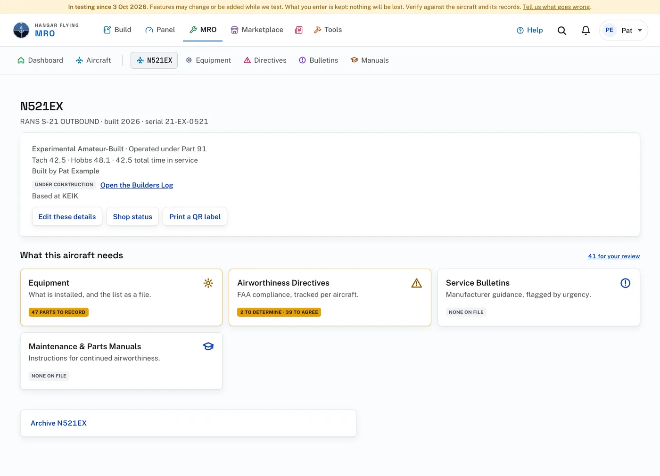Expand the Pat account dropdown arrow
The image size is (660, 476).
(x=640, y=30)
